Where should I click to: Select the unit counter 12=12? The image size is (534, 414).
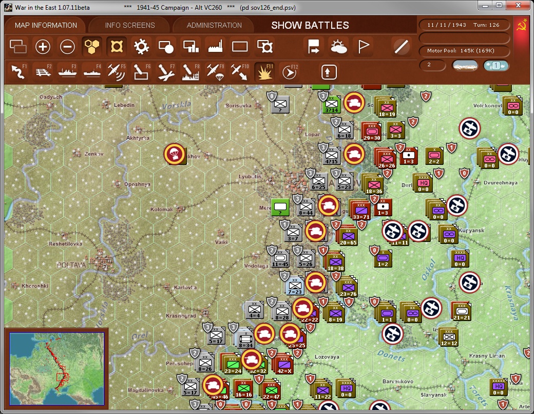click(x=449, y=337)
